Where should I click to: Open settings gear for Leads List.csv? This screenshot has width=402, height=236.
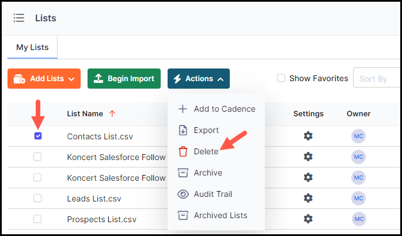[308, 198]
